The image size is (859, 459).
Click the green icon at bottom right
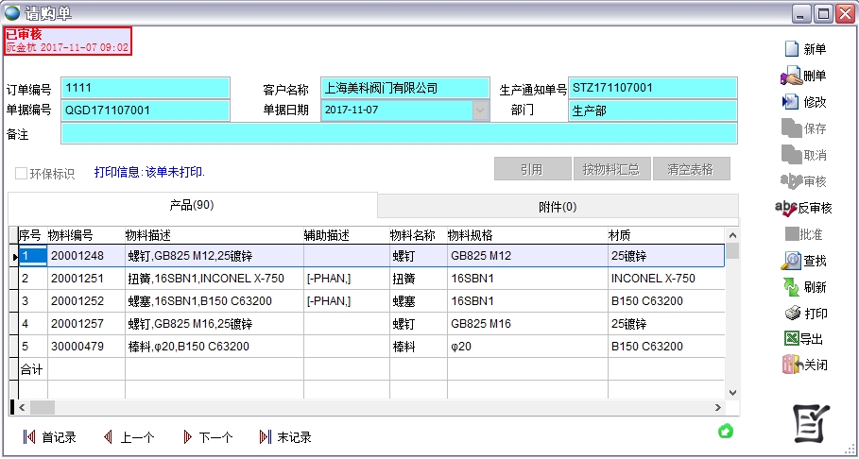point(726,432)
